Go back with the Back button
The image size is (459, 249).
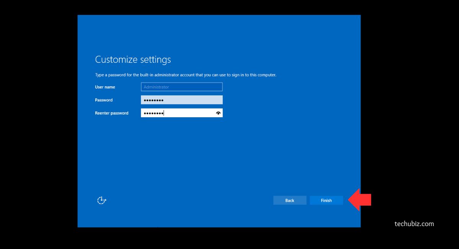[x=290, y=200]
